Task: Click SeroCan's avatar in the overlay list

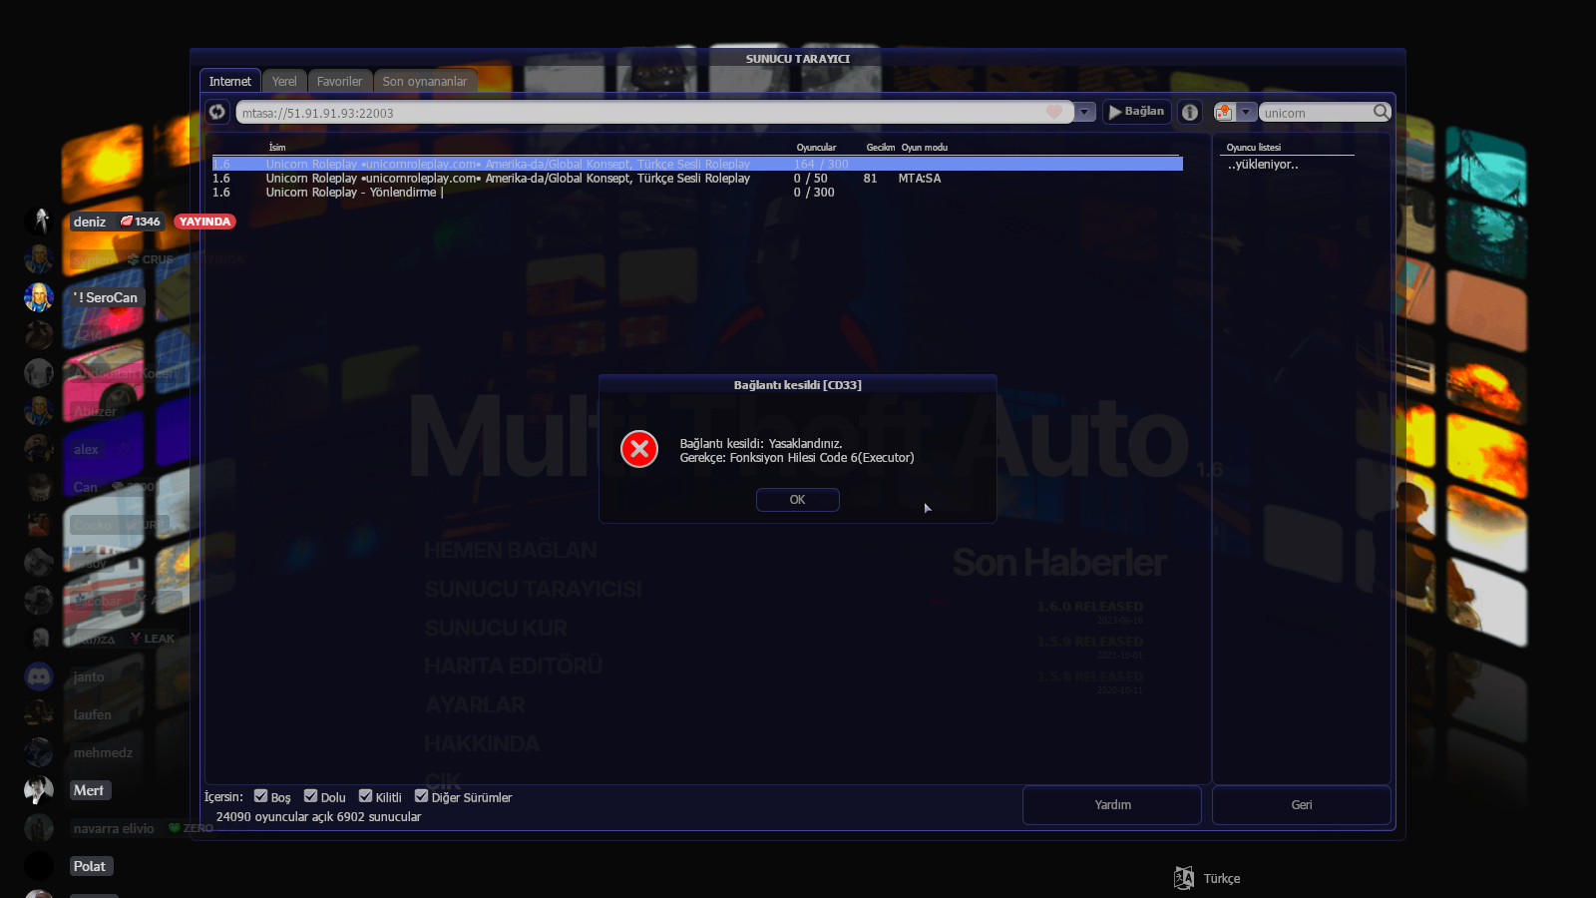Action: (39, 297)
